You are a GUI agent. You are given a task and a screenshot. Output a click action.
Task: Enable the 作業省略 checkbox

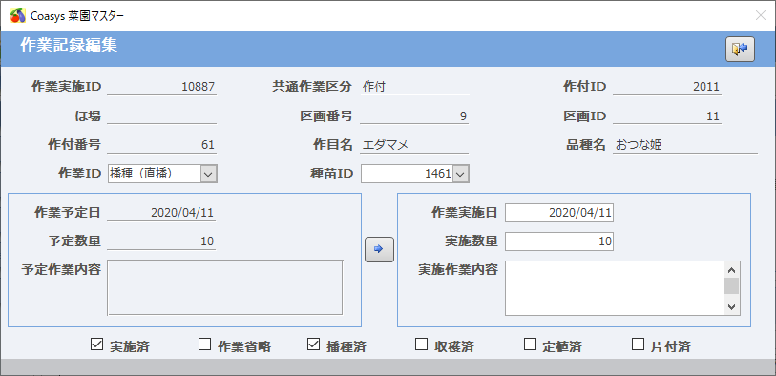coord(204,344)
